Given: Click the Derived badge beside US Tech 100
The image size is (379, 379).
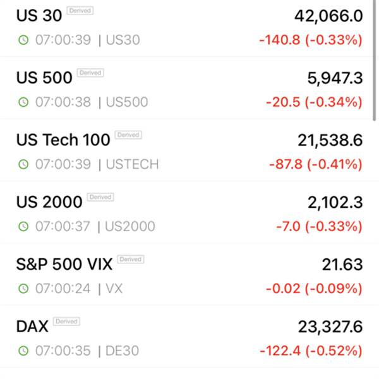Looking at the screenshot, I should pyautogui.click(x=128, y=135).
